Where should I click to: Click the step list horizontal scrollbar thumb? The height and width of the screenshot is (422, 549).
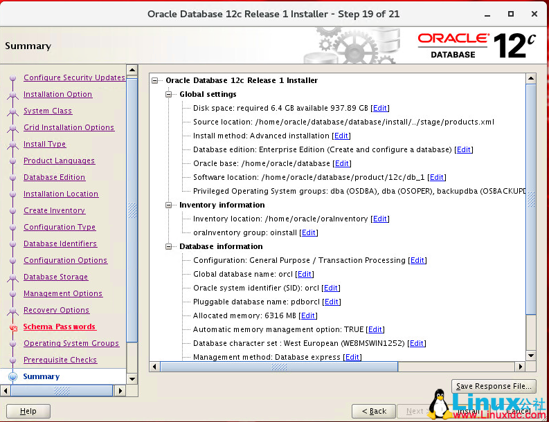tap(62, 390)
